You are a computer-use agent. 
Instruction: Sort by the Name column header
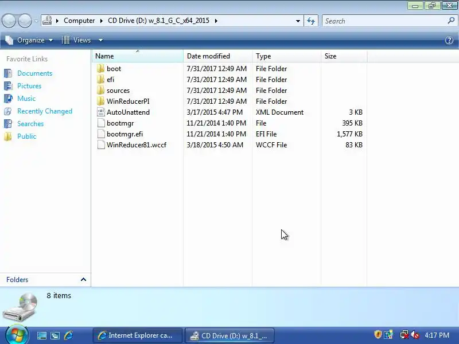point(138,56)
